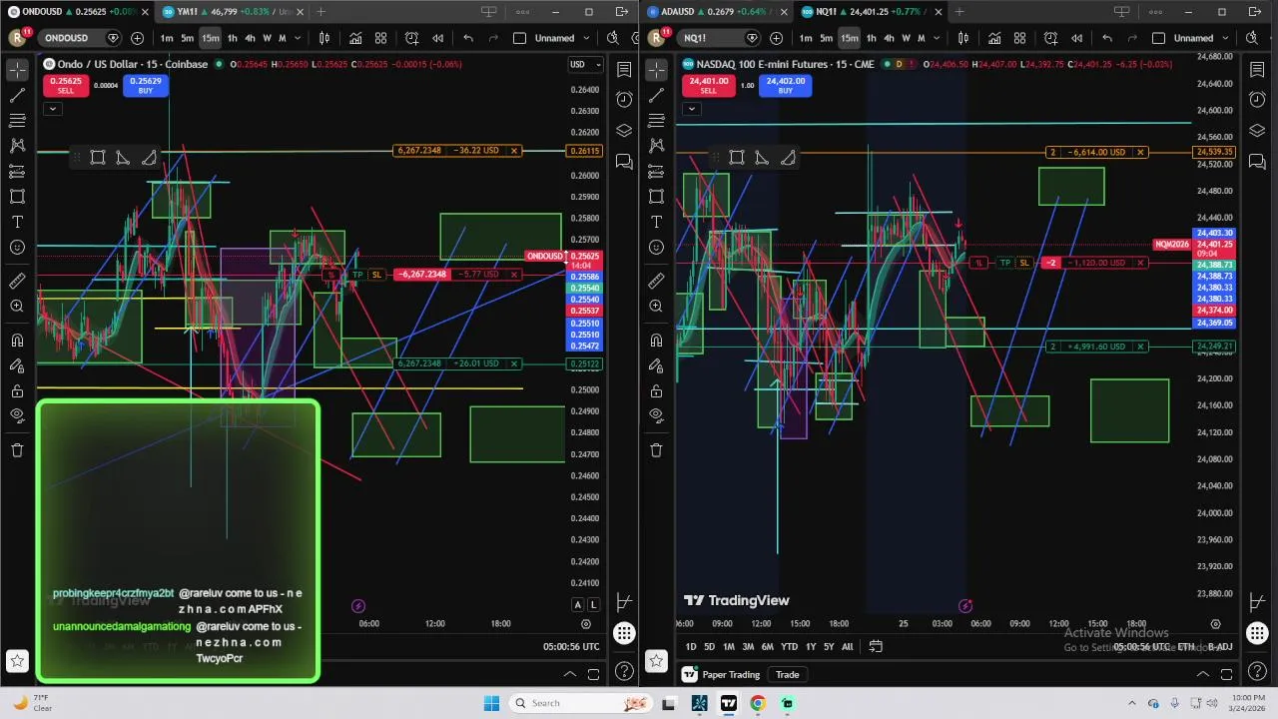Select the crosshair cursor tool in the Ondo window
The image size is (1278, 719).
click(x=17, y=70)
